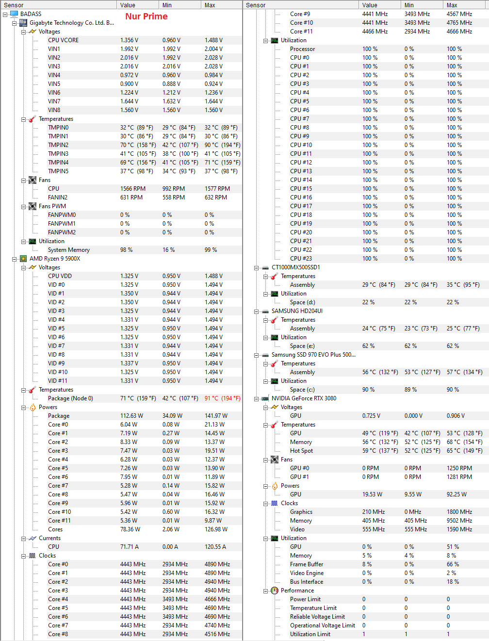Click the fan icon above GPU #0
489x641 pixels.
(275, 460)
